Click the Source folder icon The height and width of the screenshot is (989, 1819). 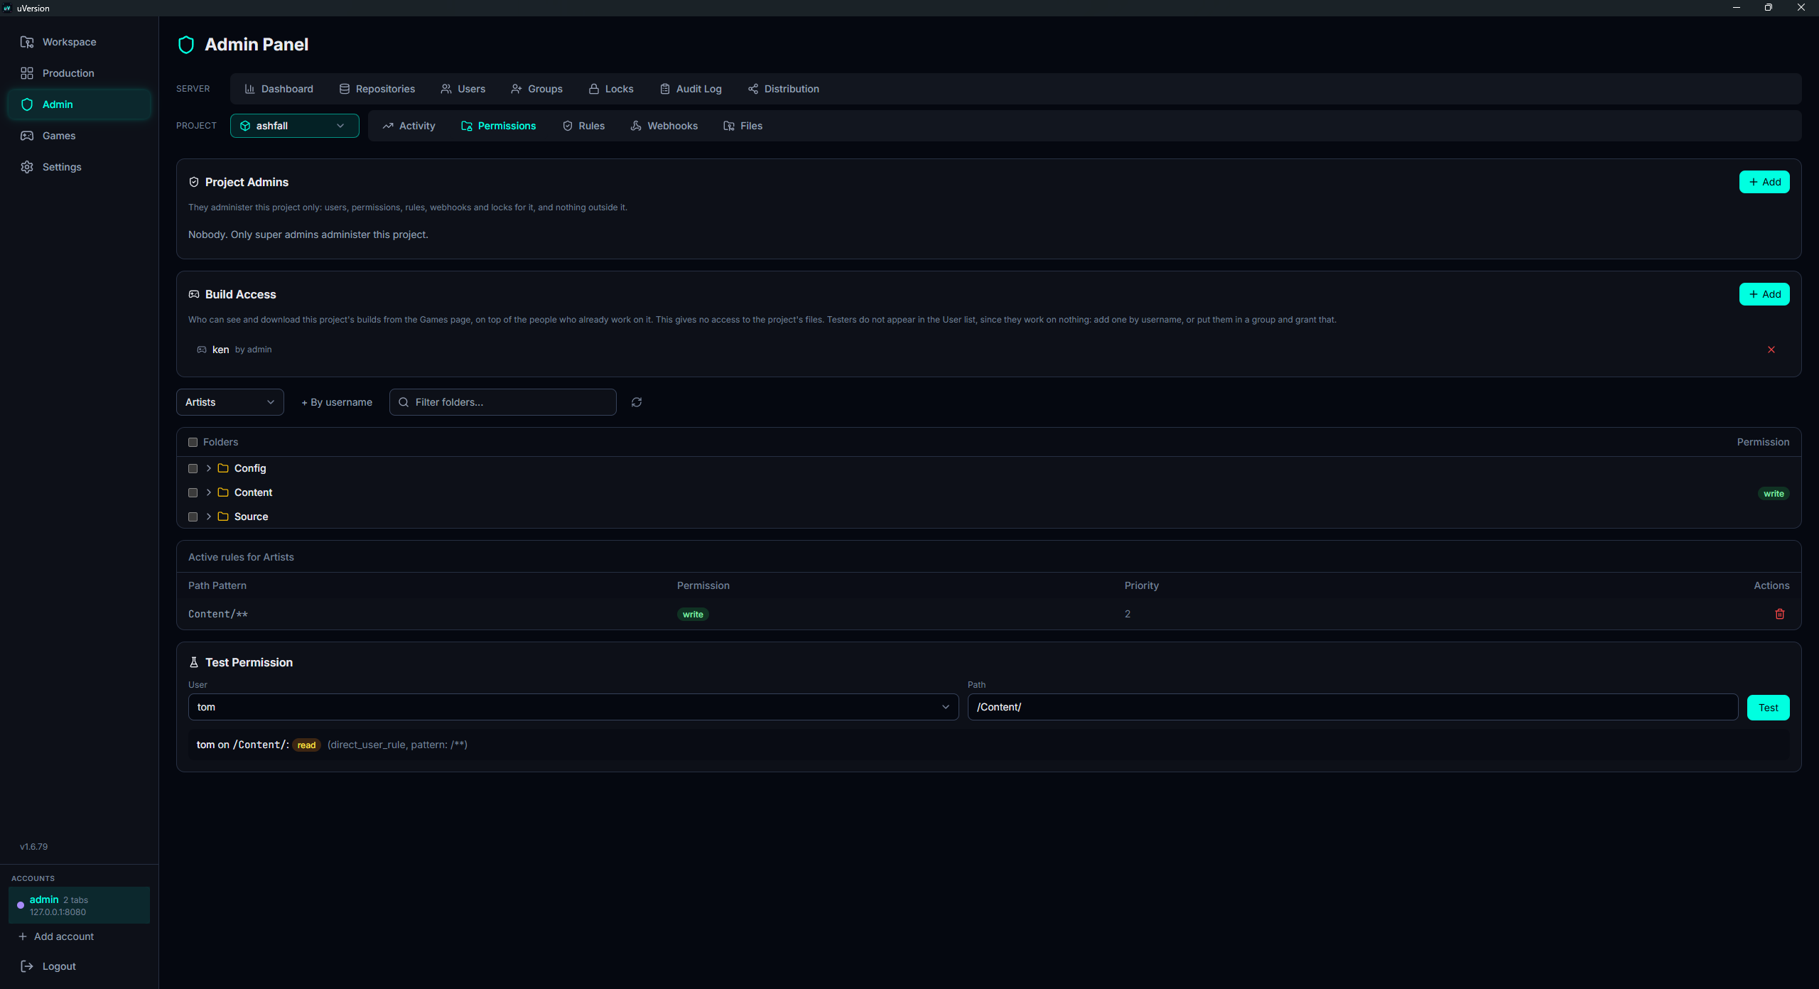click(223, 517)
